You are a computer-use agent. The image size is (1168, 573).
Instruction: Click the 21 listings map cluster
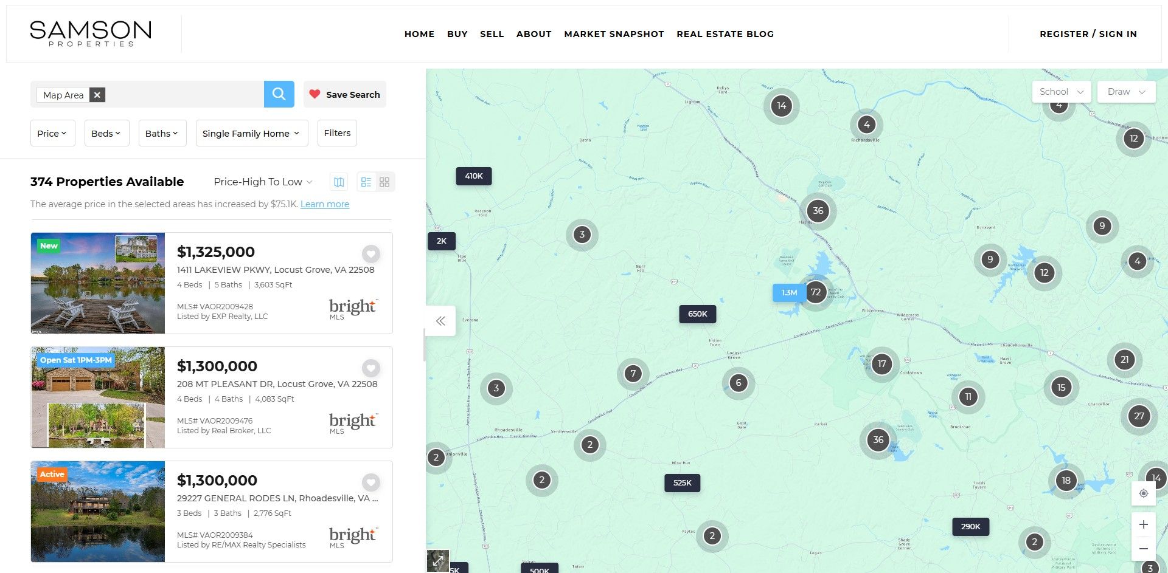coord(1125,360)
